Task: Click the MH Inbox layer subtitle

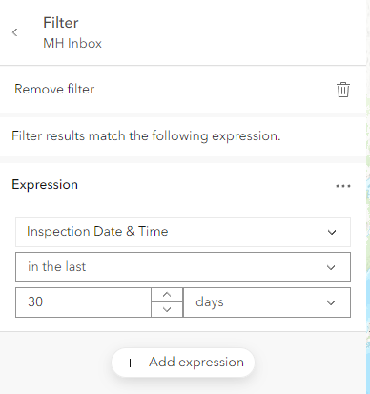Action: [x=72, y=43]
